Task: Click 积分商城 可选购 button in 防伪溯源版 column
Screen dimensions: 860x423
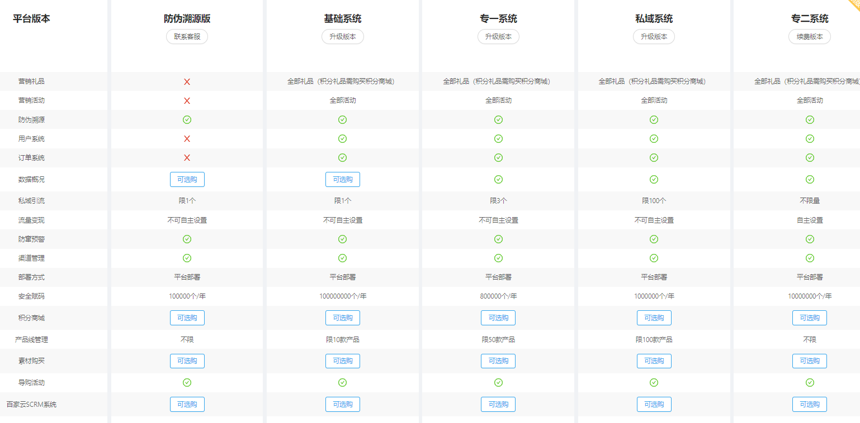Action: coord(187,318)
